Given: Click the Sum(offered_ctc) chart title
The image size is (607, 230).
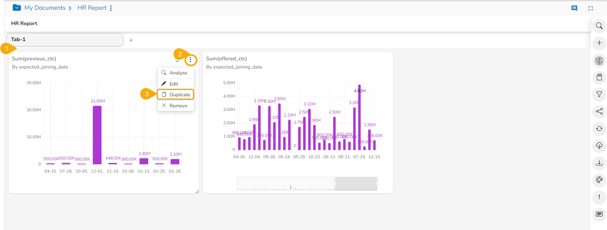Looking at the screenshot, I should (226, 59).
